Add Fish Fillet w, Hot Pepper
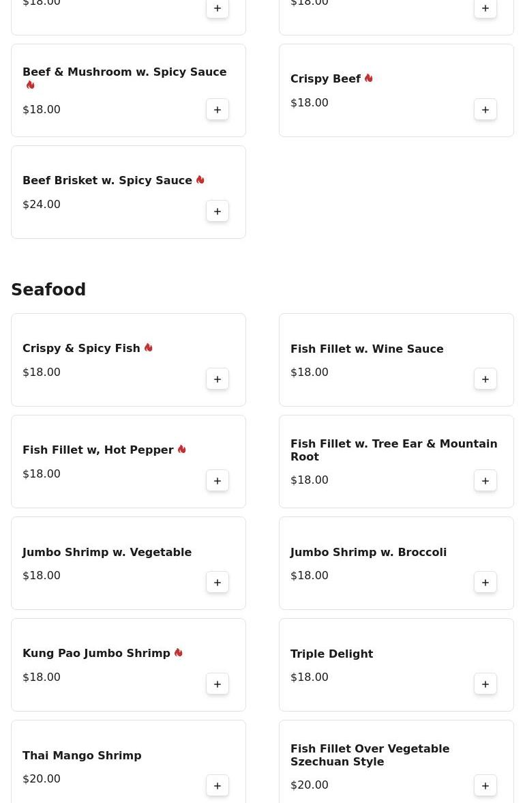This screenshot has height=803, width=525. [217, 481]
